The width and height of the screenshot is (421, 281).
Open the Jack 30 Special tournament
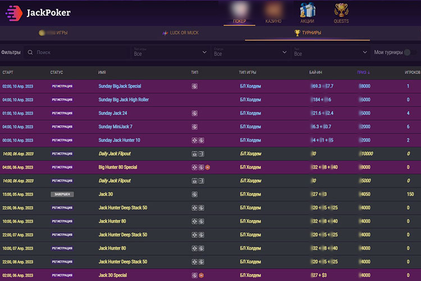(113, 275)
